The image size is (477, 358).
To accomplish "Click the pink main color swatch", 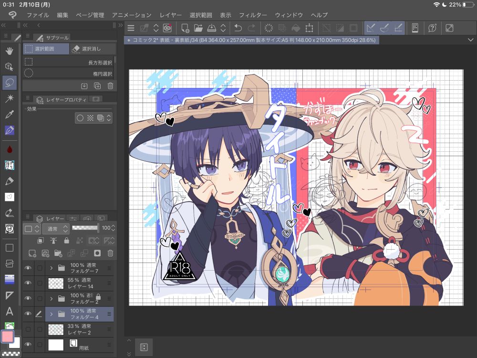I will click(7, 337).
